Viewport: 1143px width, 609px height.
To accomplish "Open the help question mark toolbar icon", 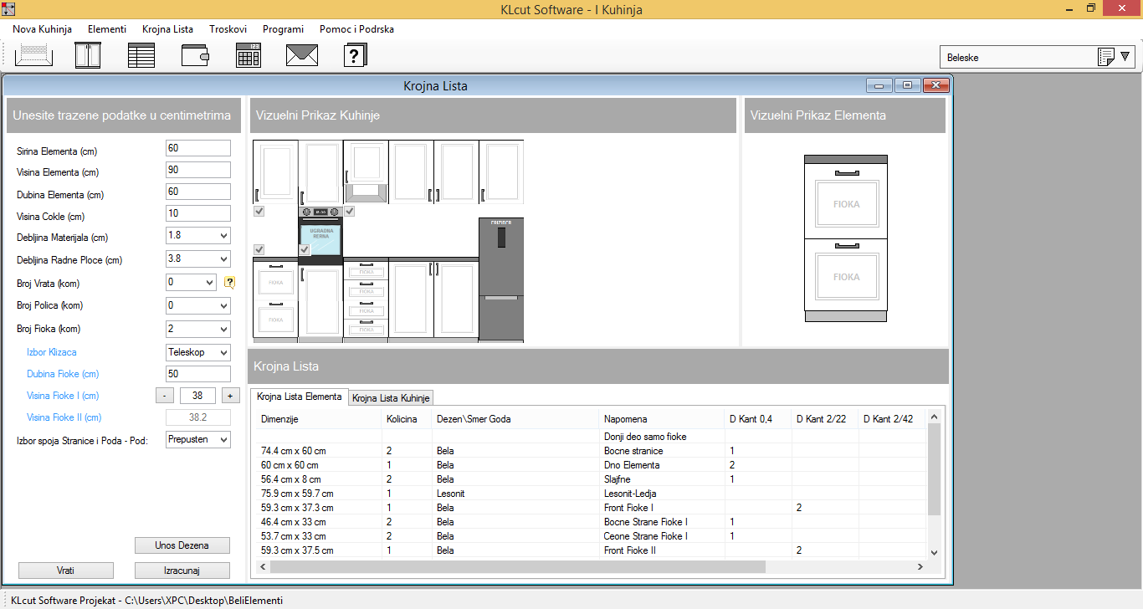I will click(x=356, y=56).
